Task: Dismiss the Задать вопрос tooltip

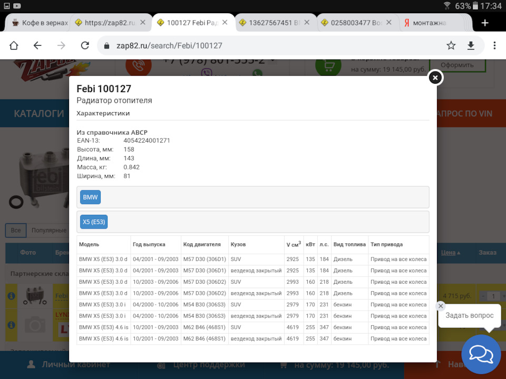Action: point(441,306)
